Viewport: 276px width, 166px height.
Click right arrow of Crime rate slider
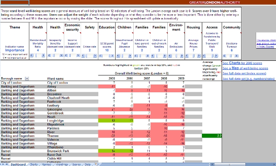pyautogui.click(x=95, y=56)
